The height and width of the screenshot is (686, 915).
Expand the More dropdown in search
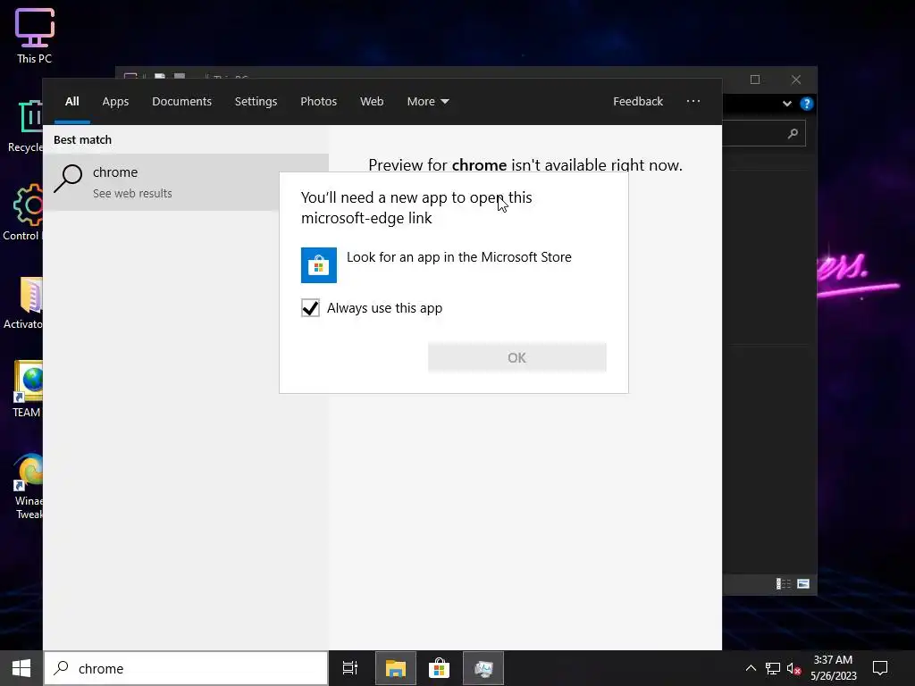(x=428, y=102)
